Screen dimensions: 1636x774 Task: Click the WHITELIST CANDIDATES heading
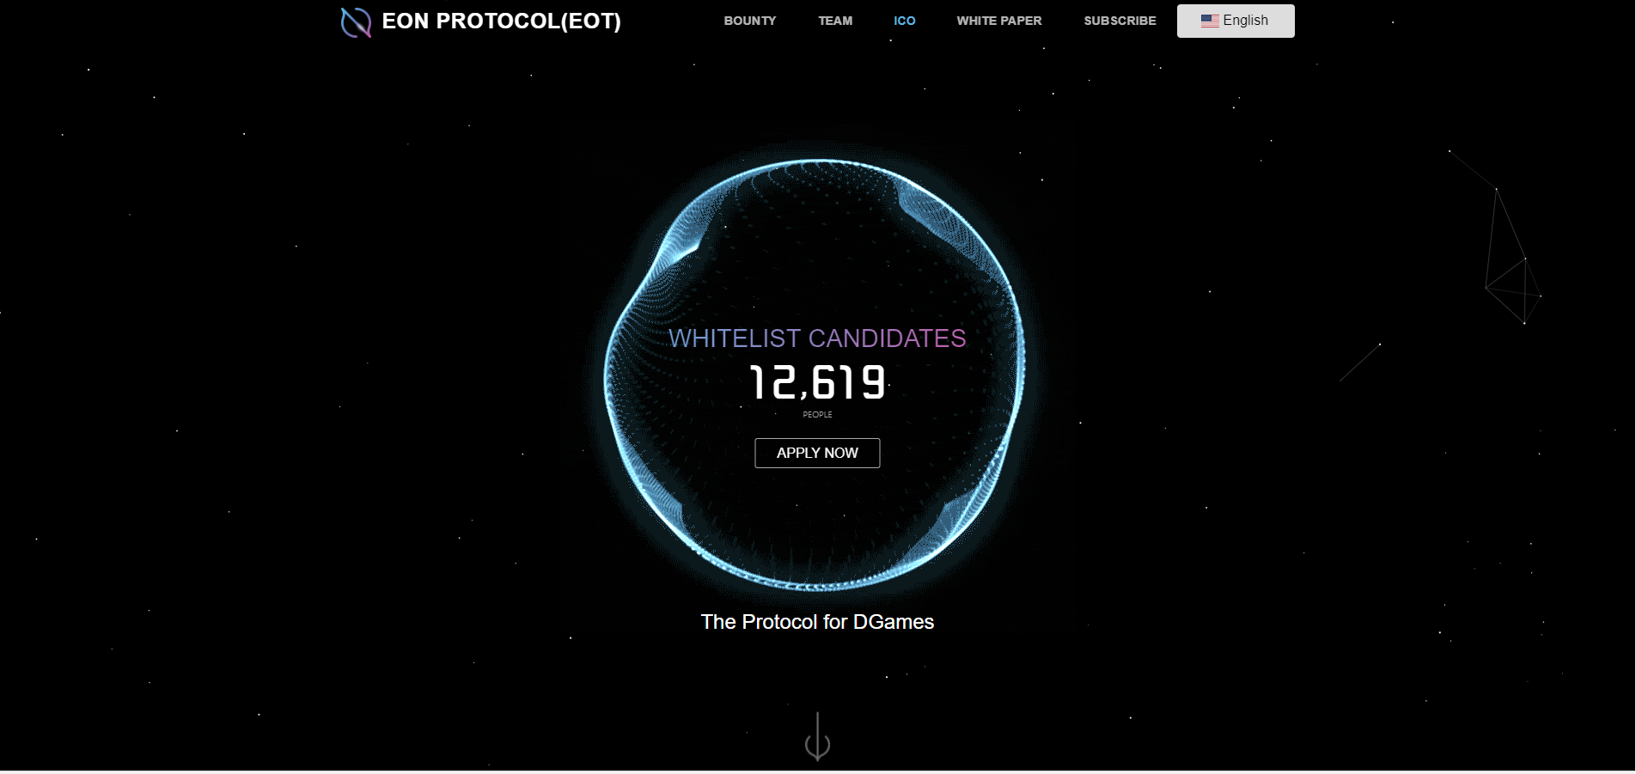tap(817, 338)
